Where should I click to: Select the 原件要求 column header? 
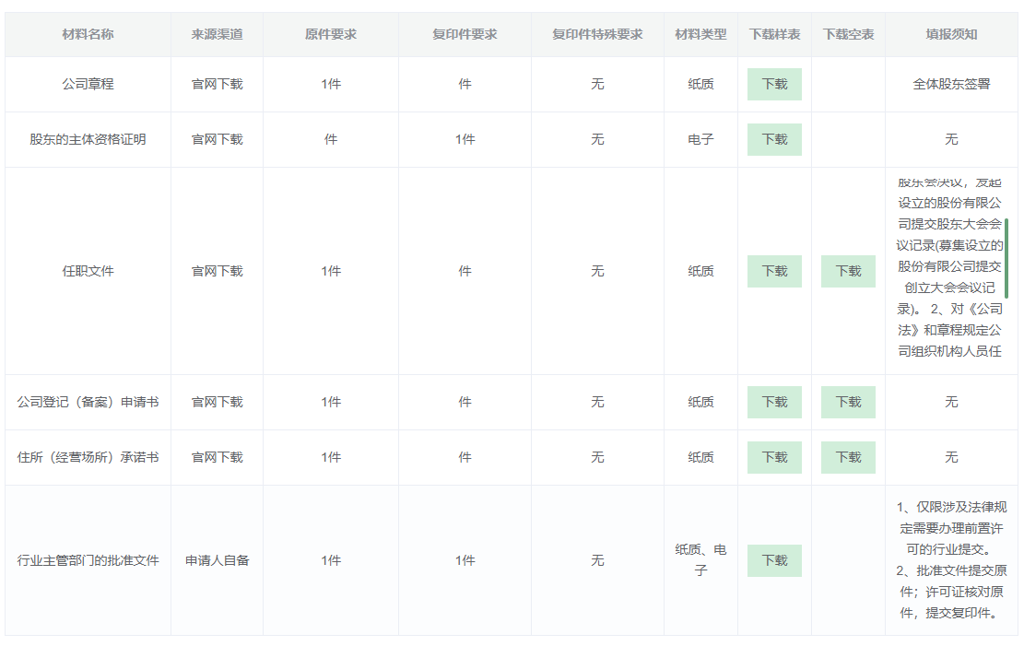(331, 34)
